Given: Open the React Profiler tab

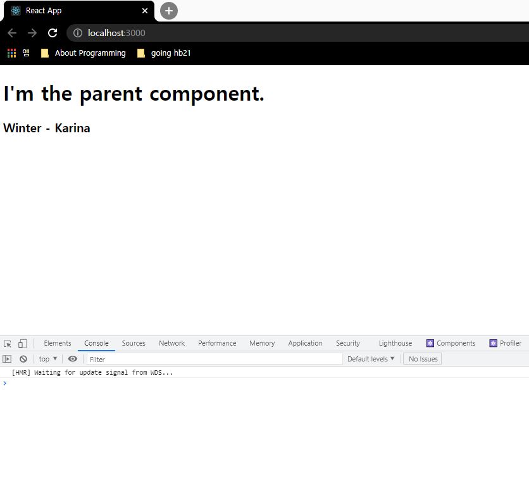Looking at the screenshot, I should click(506, 343).
